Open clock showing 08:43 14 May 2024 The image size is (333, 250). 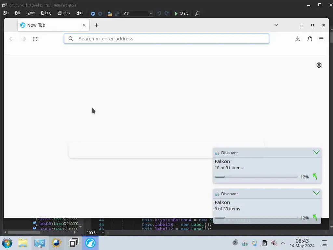[x=302, y=243]
